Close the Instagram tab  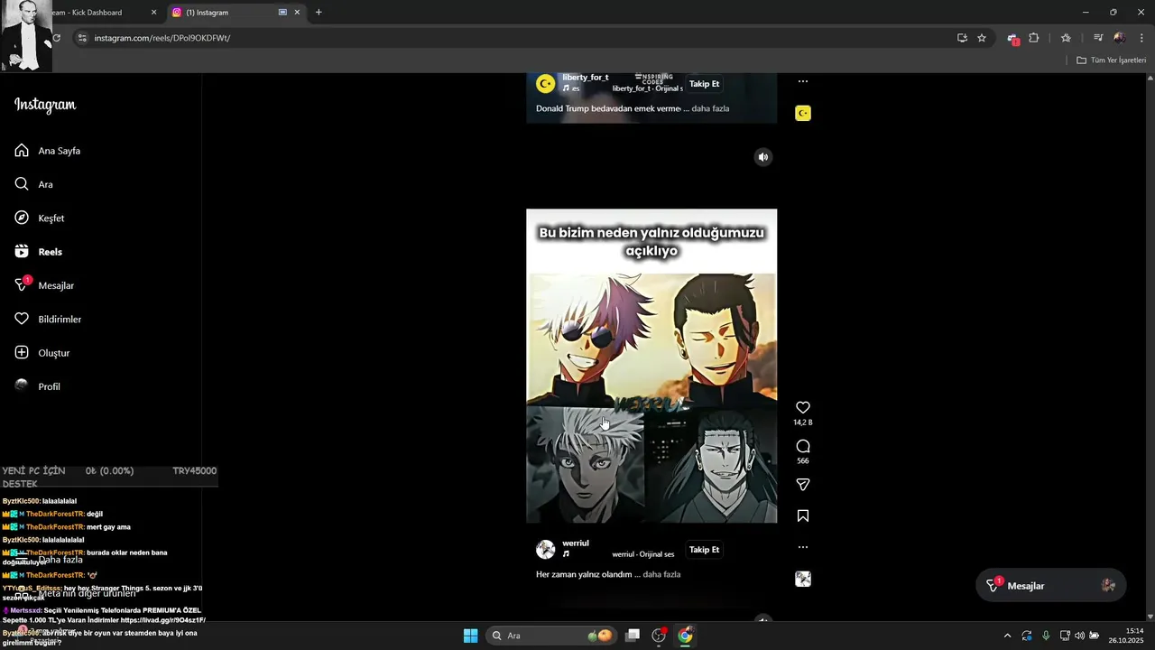pyautogui.click(x=297, y=13)
